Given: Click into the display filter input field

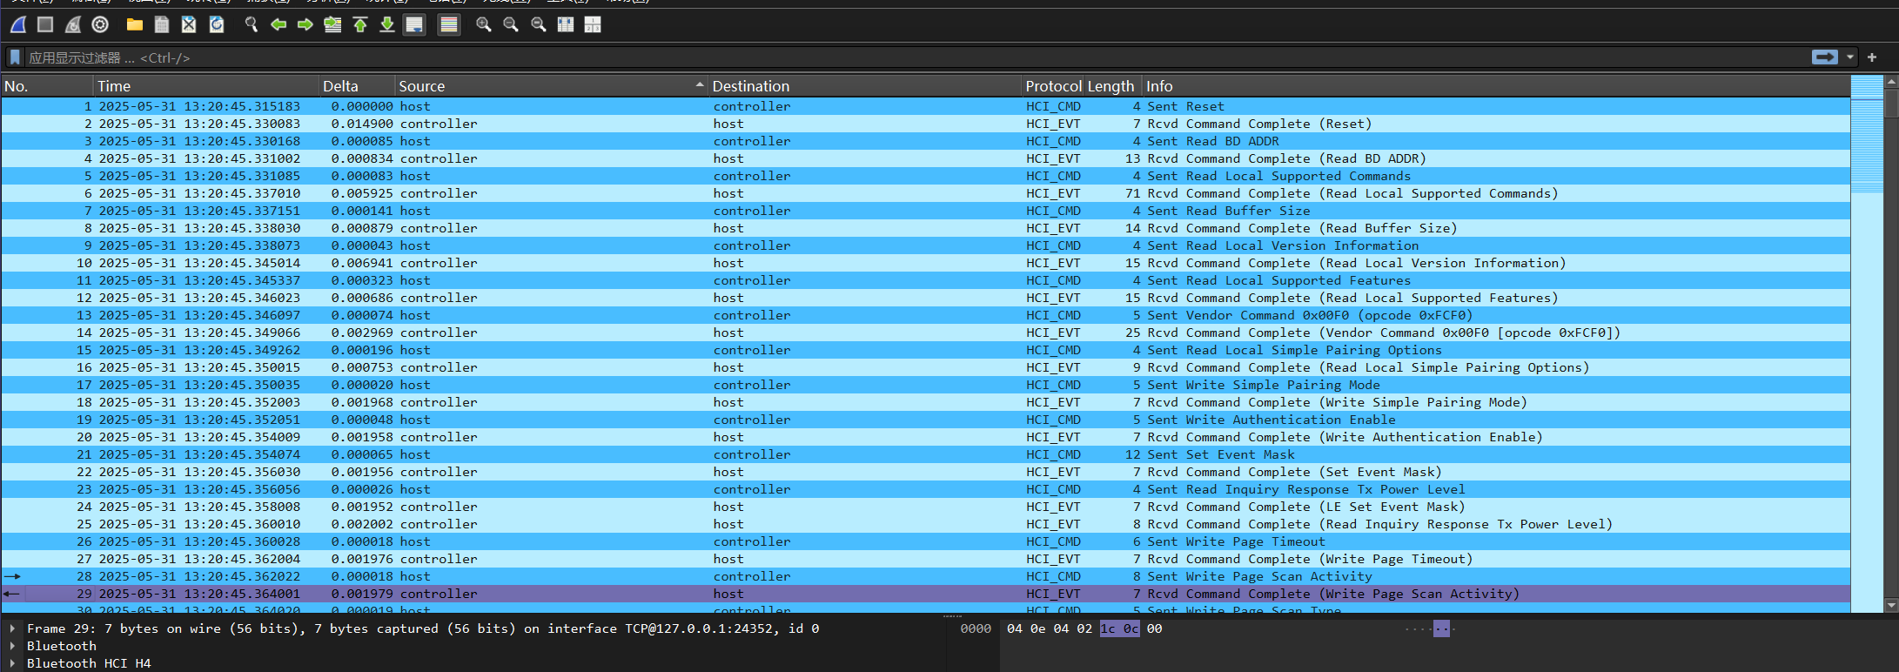Looking at the screenshot, I should (870, 57).
